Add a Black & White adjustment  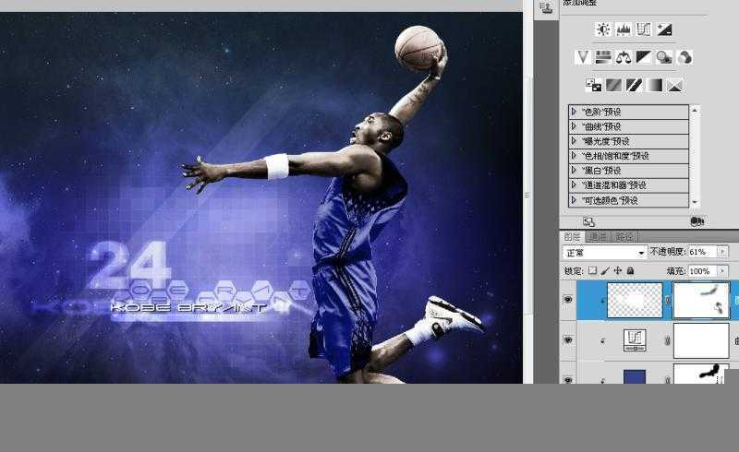(643, 57)
